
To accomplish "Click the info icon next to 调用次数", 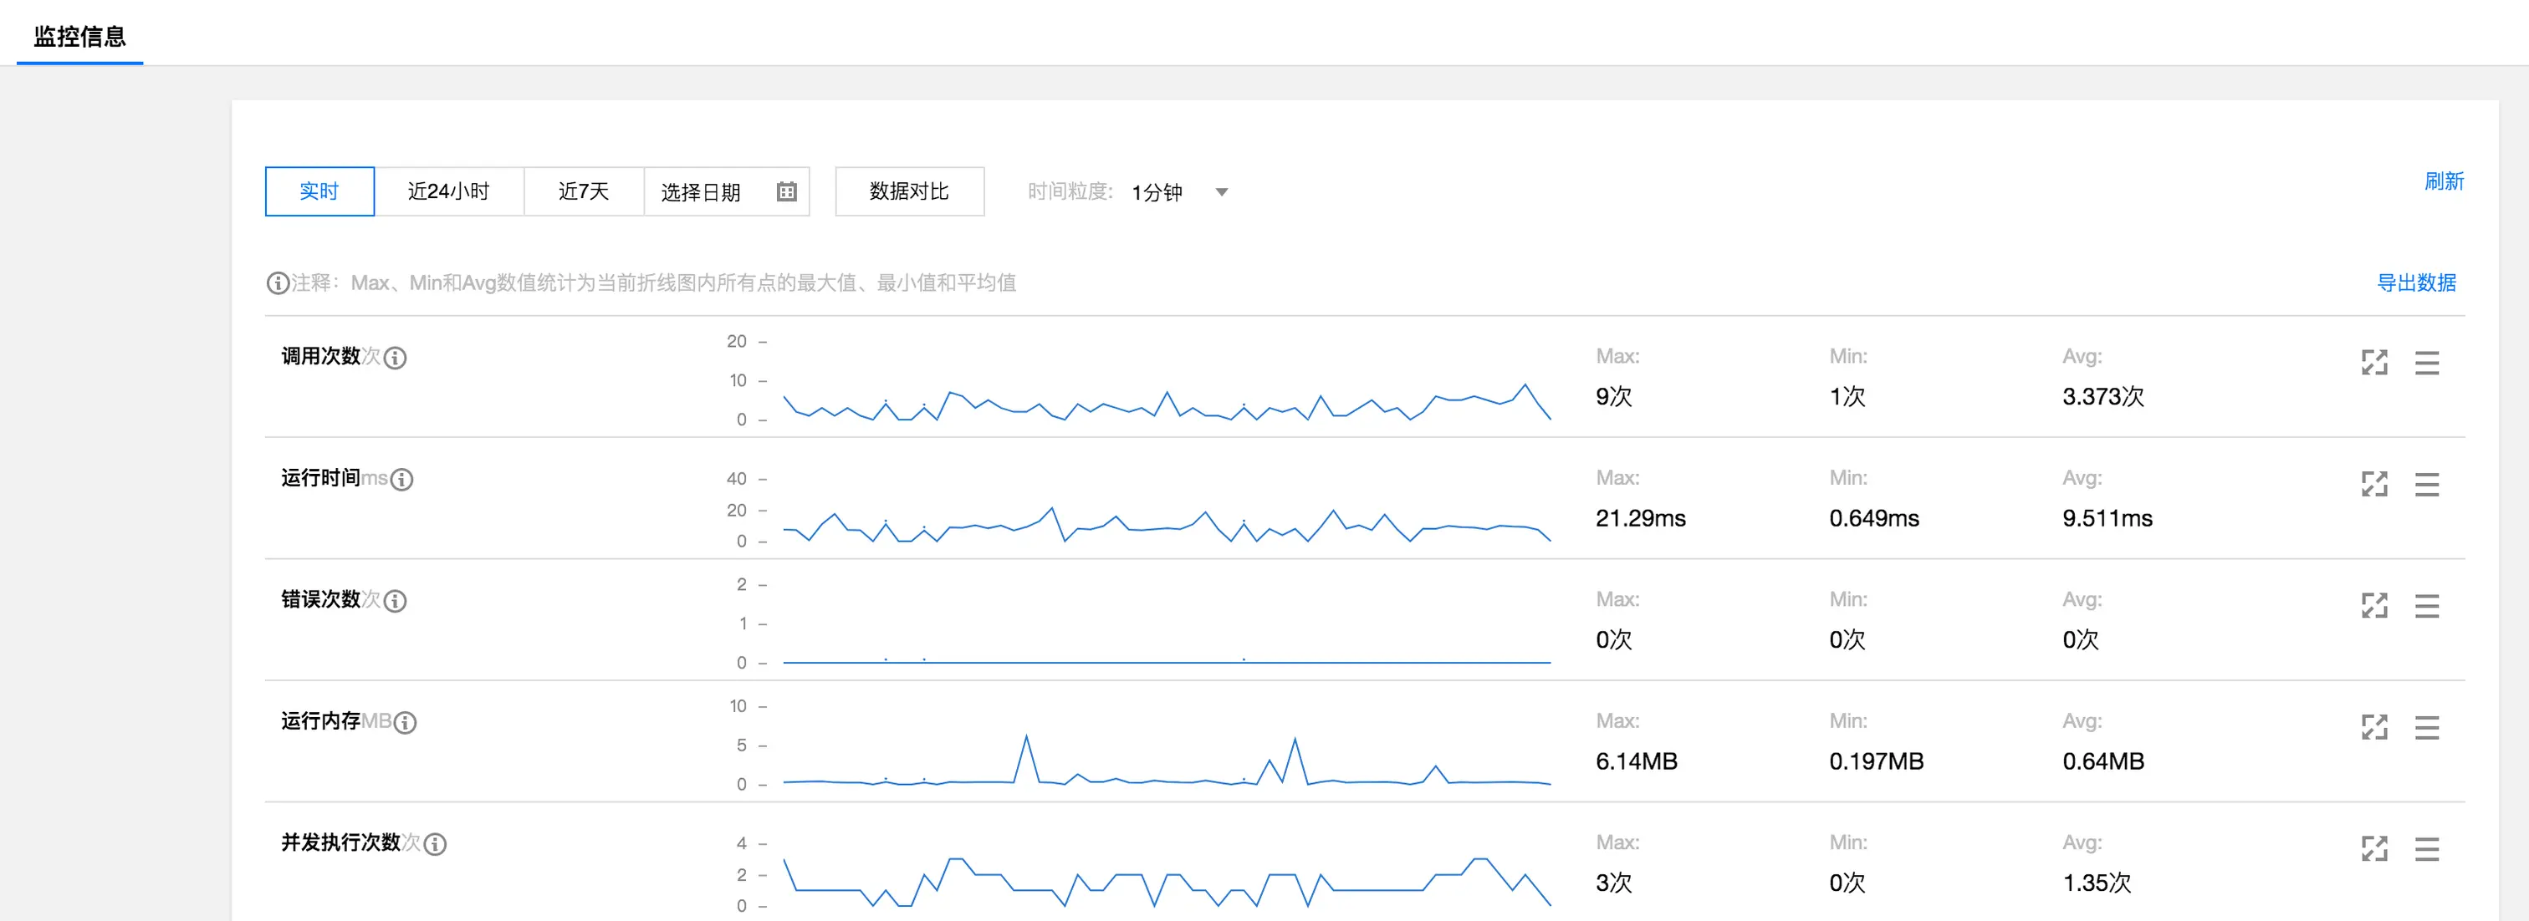I will click(x=395, y=358).
